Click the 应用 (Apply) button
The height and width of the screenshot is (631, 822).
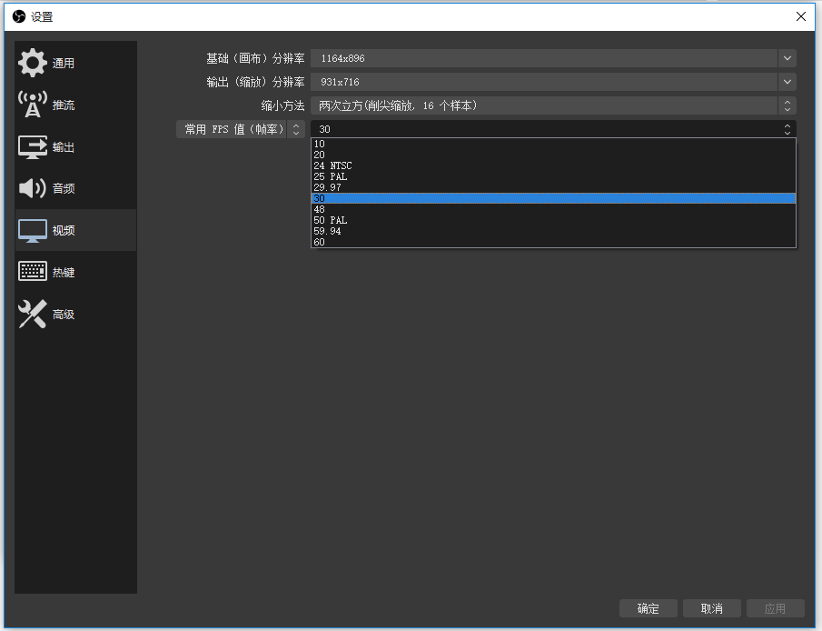tap(775, 608)
